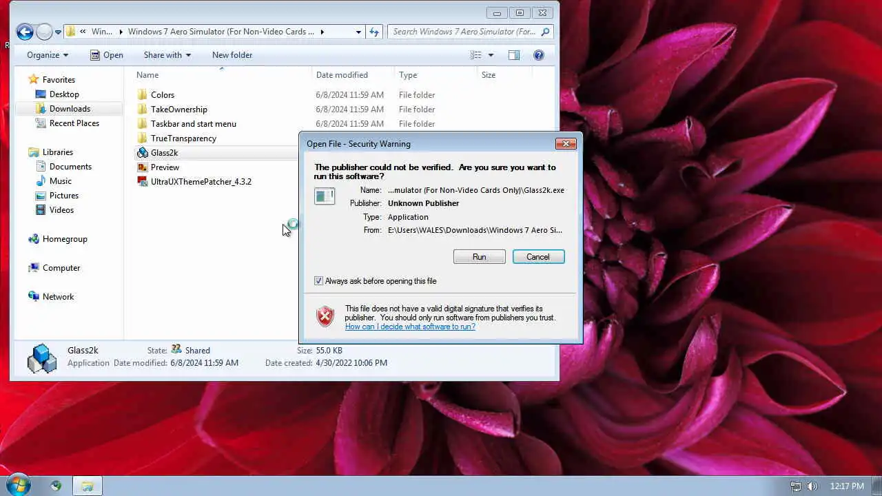Select the Preview image file icon

coord(143,167)
